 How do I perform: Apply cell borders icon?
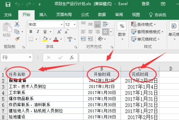(x=31, y=39)
